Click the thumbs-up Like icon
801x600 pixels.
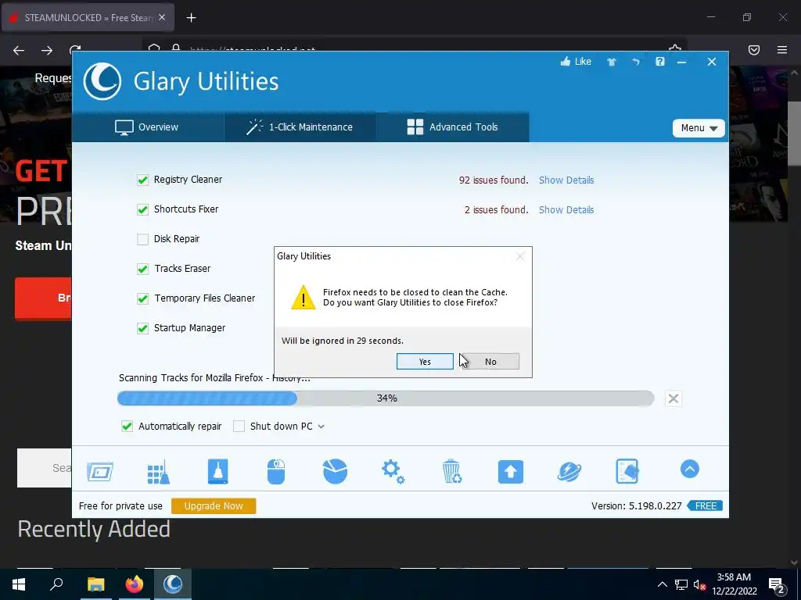pos(565,62)
